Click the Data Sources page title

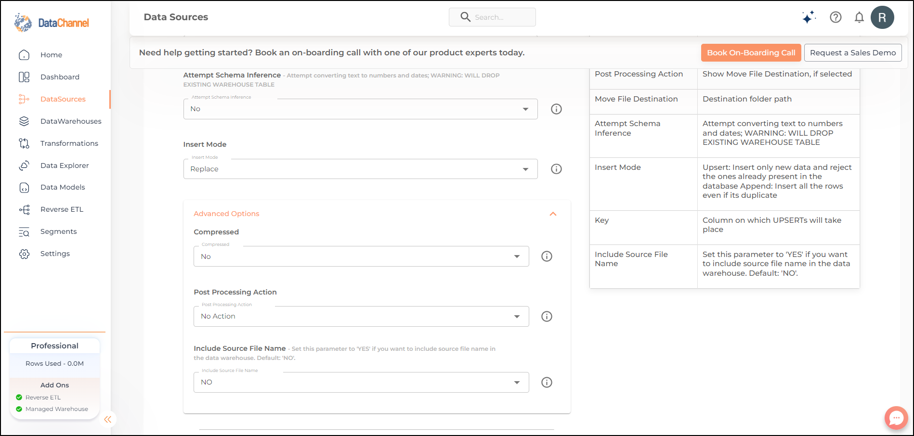click(176, 17)
